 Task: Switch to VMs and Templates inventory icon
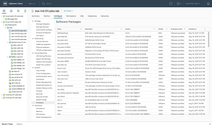[11, 11]
